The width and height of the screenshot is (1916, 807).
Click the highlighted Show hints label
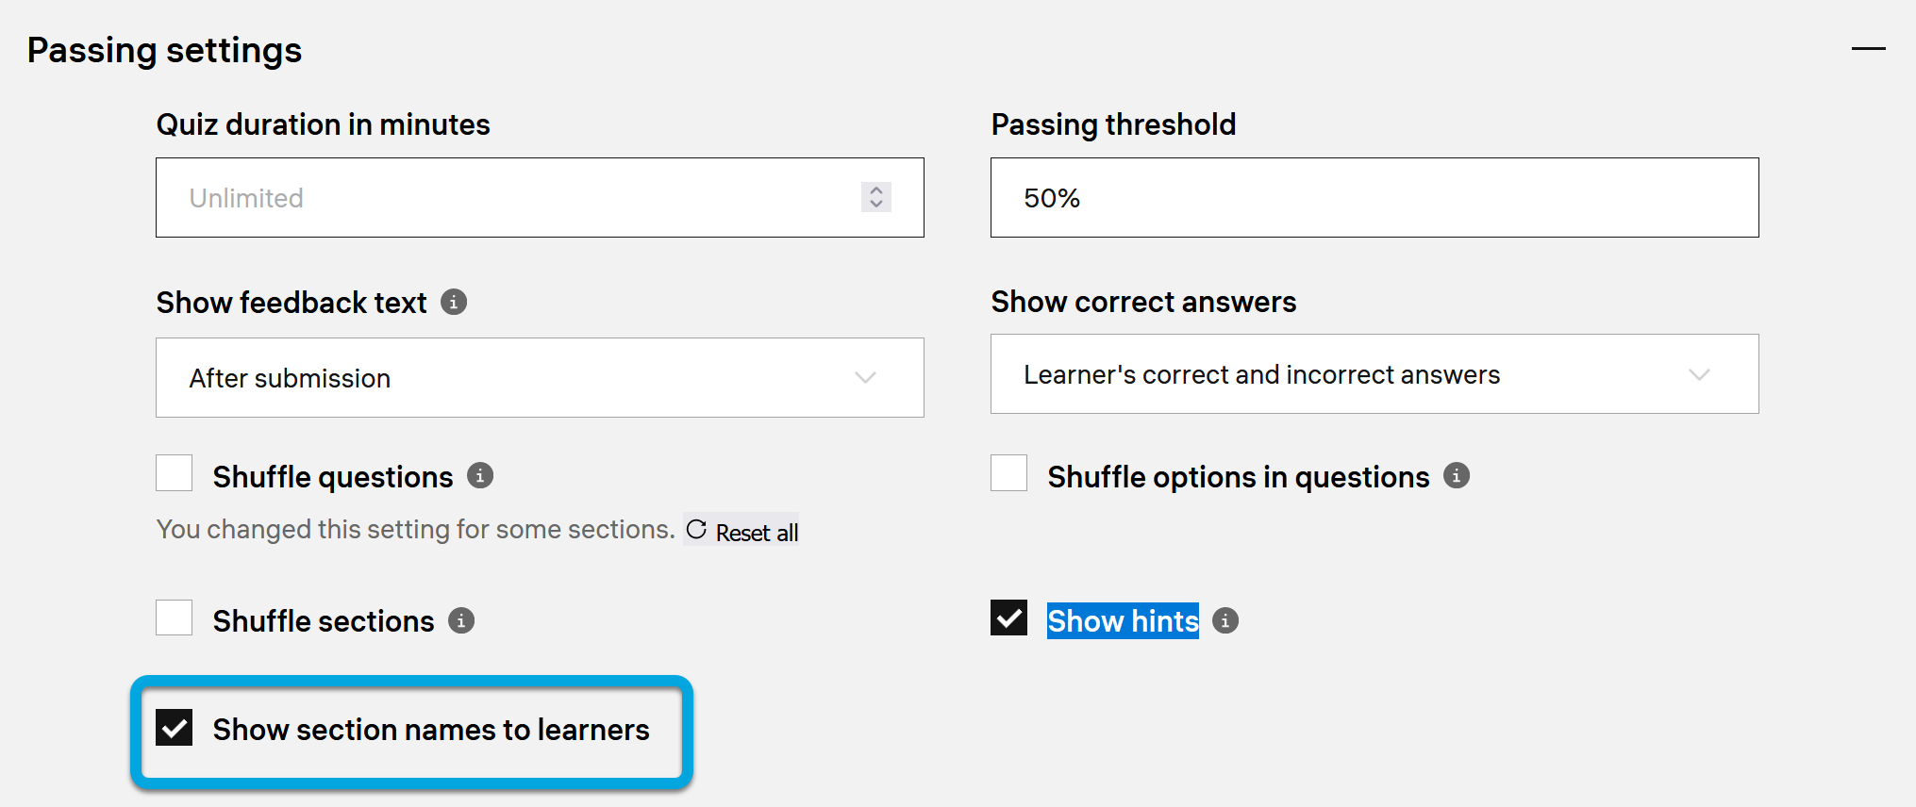[x=1123, y=621]
